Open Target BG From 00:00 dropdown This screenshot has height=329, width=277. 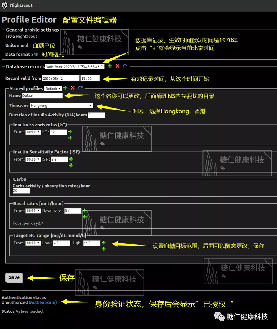point(33,243)
